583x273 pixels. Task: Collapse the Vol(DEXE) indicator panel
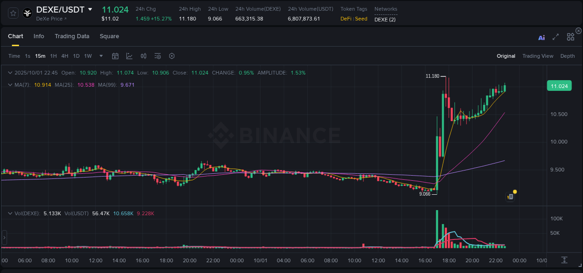[x=10, y=213]
